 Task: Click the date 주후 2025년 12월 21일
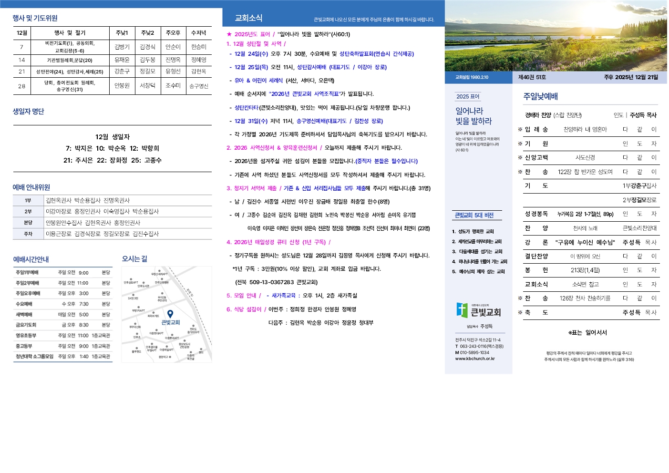pyautogui.click(x=631, y=77)
